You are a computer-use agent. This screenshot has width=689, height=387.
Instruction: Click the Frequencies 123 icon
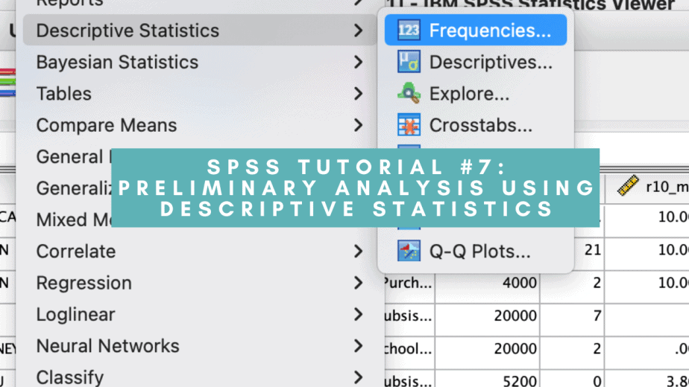point(409,31)
